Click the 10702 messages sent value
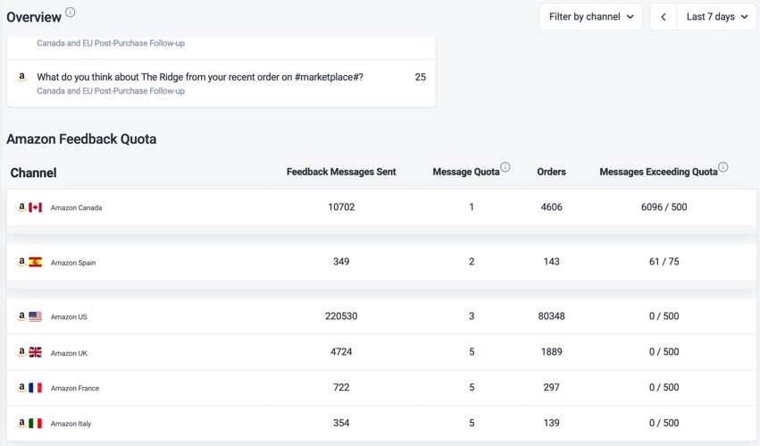The height and width of the screenshot is (446, 760). pyautogui.click(x=341, y=207)
